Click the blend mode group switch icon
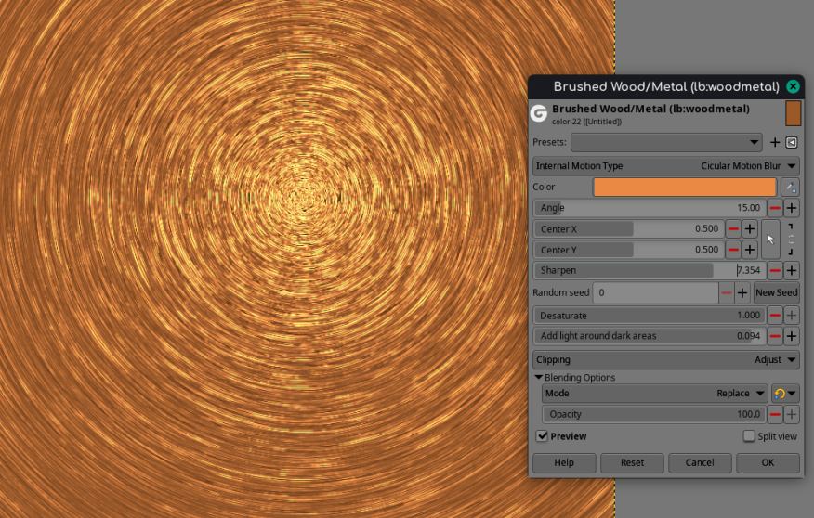814x518 pixels. click(x=785, y=394)
